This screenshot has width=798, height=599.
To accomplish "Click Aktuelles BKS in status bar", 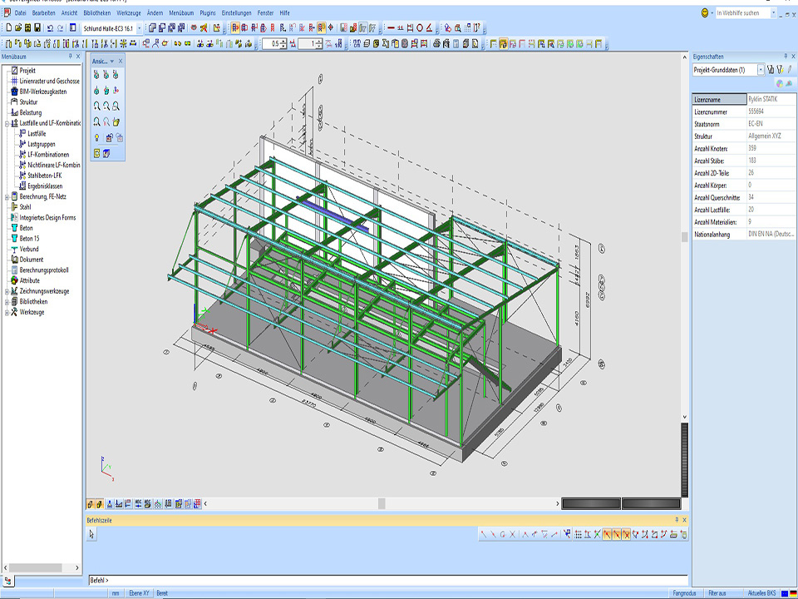I will pyautogui.click(x=762, y=593).
